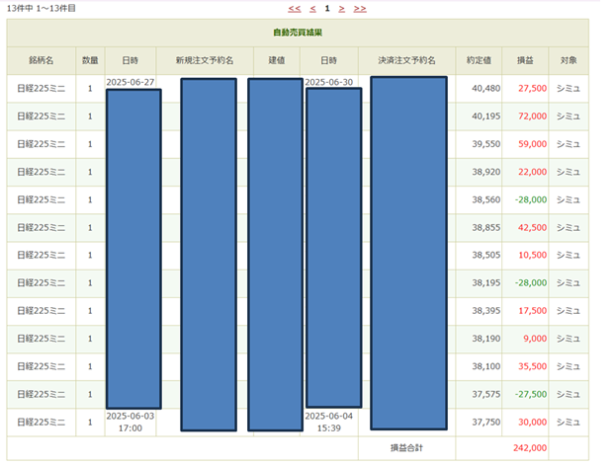Go to previous page with < link
Viewport: 616px width, 464px height.
coord(312,8)
